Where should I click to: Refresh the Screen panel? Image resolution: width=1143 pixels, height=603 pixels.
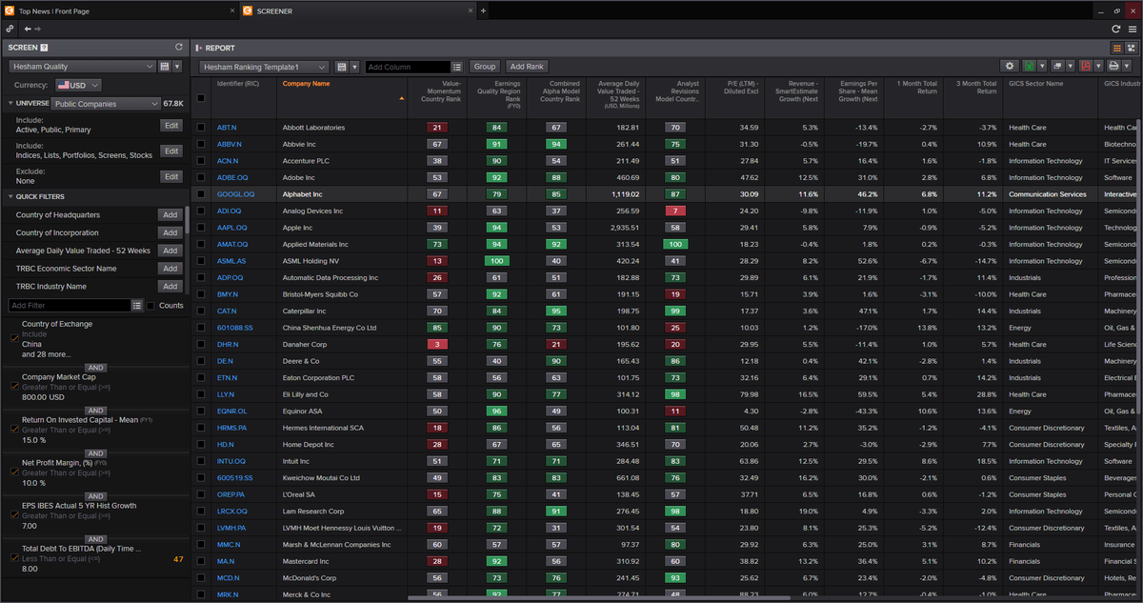point(178,47)
